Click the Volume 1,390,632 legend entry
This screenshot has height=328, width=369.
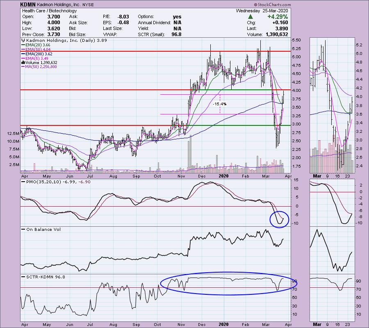(39, 63)
